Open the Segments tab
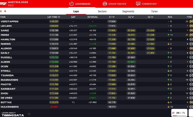This screenshot has width=193, height=117. click(128, 11)
